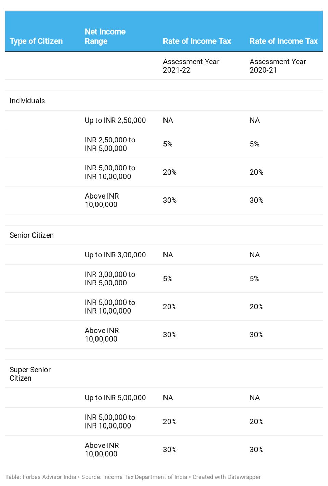
Task: Select the "Up to INR 3,00,000" cell
Action: coord(115,255)
